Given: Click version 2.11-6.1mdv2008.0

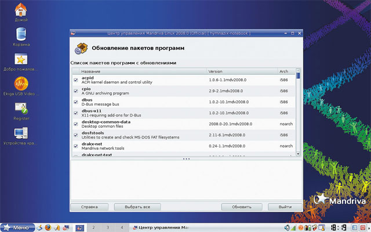Looking at the screenshot, I should (227, 135).
